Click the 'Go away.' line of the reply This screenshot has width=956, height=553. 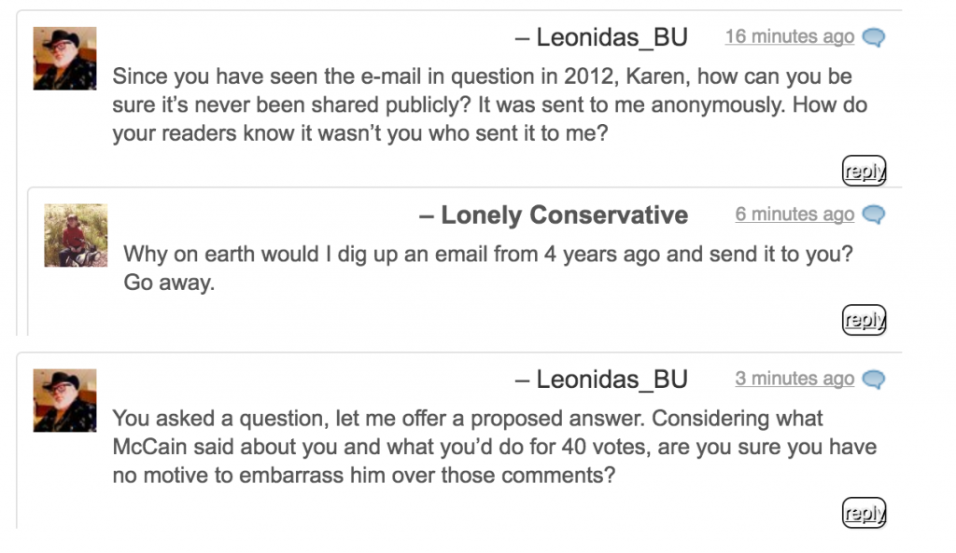pyautogui.click(x=169, y=283)
